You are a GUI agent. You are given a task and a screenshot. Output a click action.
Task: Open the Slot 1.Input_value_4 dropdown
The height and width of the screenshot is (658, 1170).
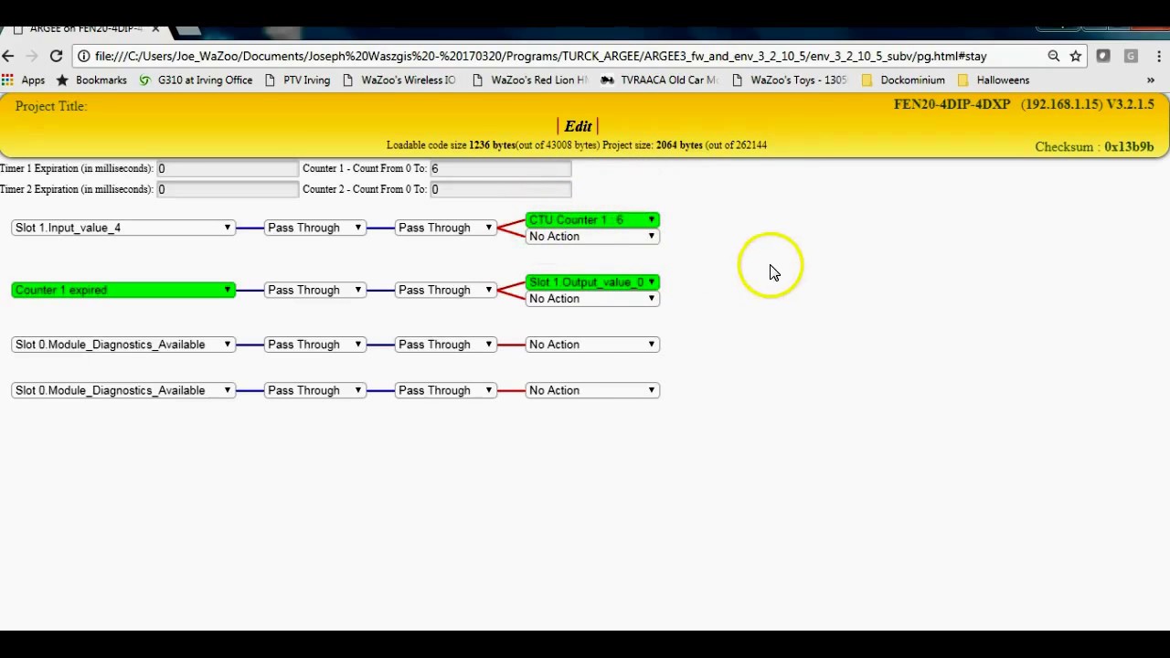coord(123,228)
